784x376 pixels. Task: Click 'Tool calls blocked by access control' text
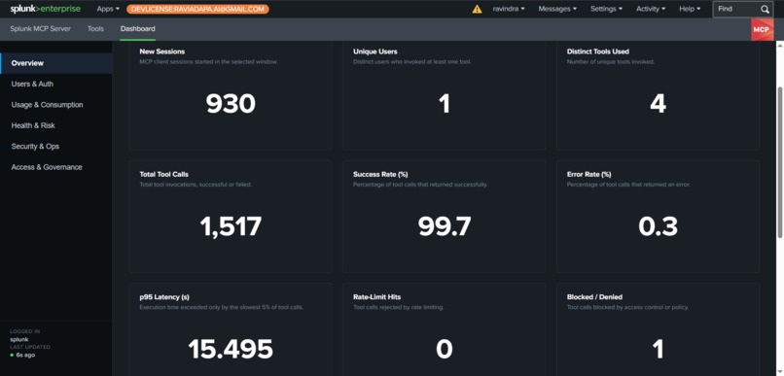click(627, 307)
